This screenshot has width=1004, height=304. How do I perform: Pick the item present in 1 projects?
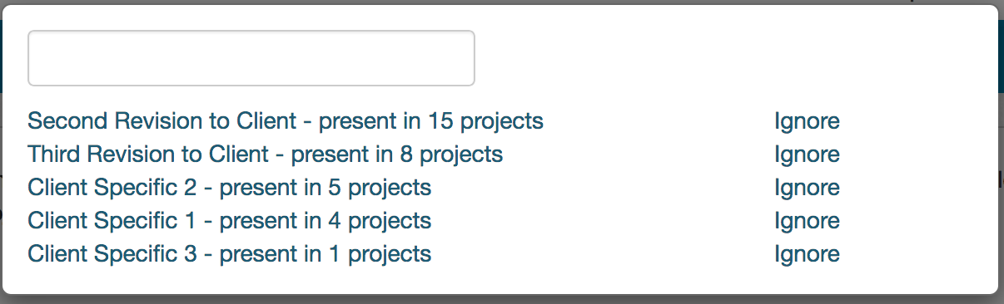coord(230,254)
